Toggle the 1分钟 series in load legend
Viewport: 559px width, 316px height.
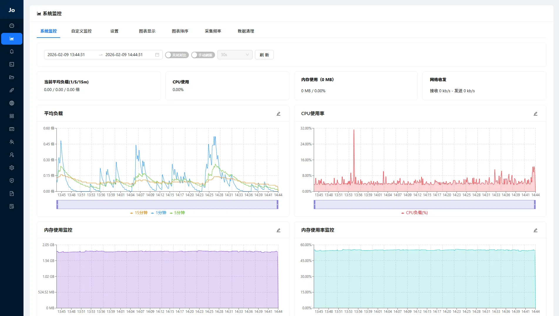coord(159,213)
